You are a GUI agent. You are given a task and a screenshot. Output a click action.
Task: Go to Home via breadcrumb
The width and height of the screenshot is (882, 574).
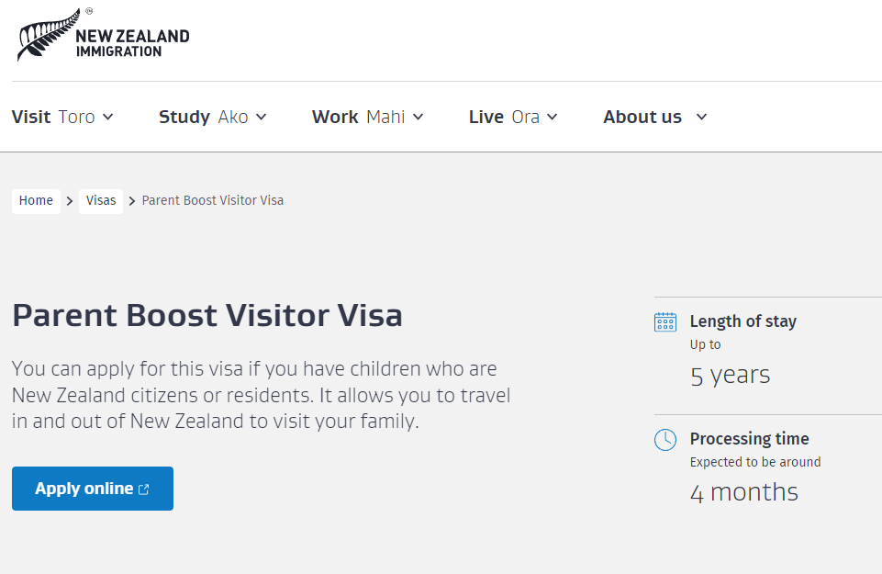(x=36, y=201)
